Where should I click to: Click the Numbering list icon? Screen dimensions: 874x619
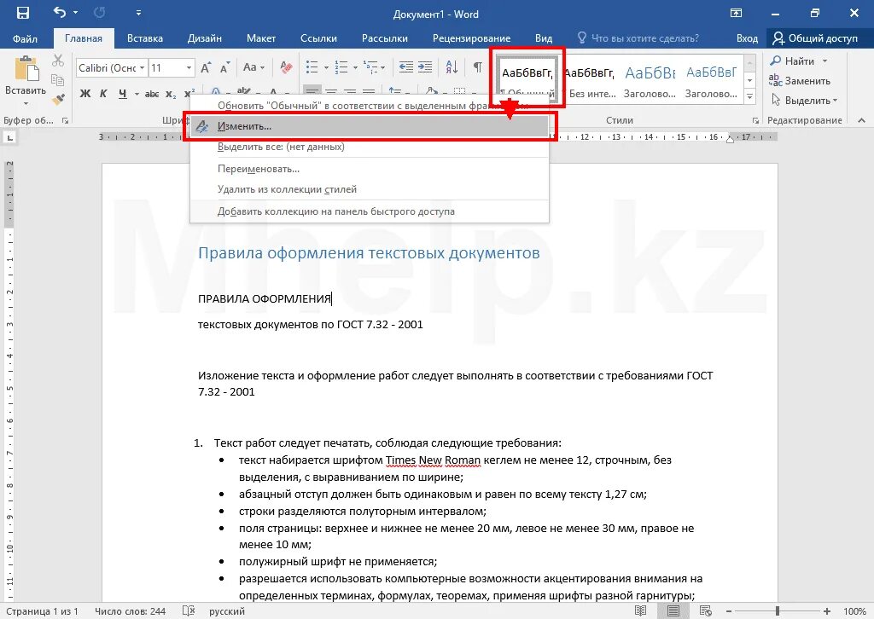pos(341,67)
